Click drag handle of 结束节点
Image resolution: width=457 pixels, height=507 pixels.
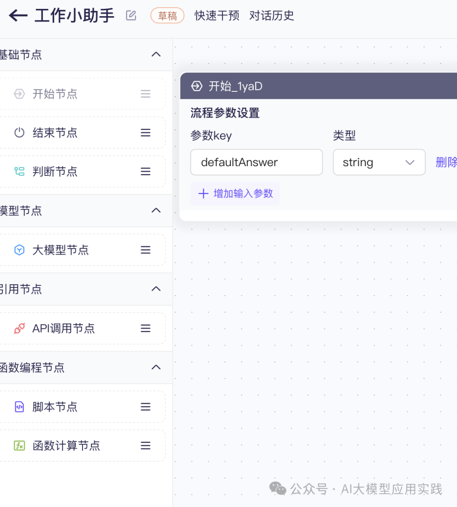(x=146, y=133)
